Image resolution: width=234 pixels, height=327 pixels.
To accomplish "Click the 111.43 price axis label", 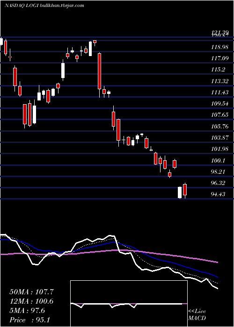I will pos(219,92).
